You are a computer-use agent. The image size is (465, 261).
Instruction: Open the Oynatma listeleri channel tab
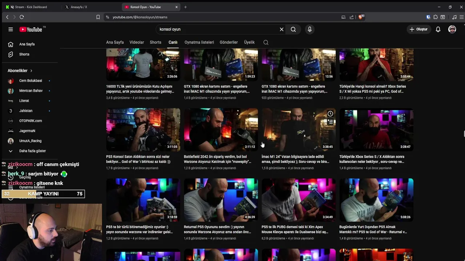pos(199,42)
